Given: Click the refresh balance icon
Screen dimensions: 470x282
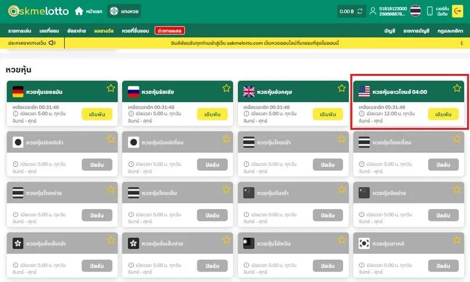Looking at the screenshot, I should [361, 11].
